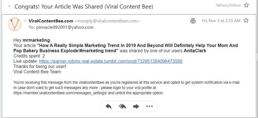Toggle unread dot beside ViralContentBee.com sender
The width and height of the screenshot is (258, 118).
pos(25,21)
